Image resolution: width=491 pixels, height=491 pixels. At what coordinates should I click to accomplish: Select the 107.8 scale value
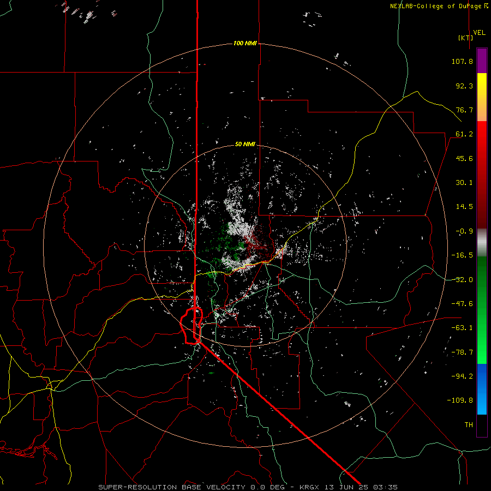462,61
